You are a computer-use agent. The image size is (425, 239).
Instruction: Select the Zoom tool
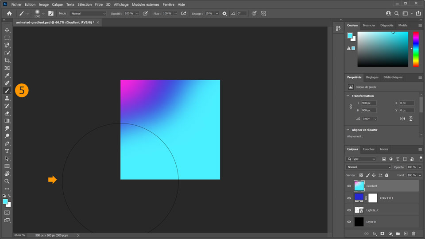click(7, 181)
